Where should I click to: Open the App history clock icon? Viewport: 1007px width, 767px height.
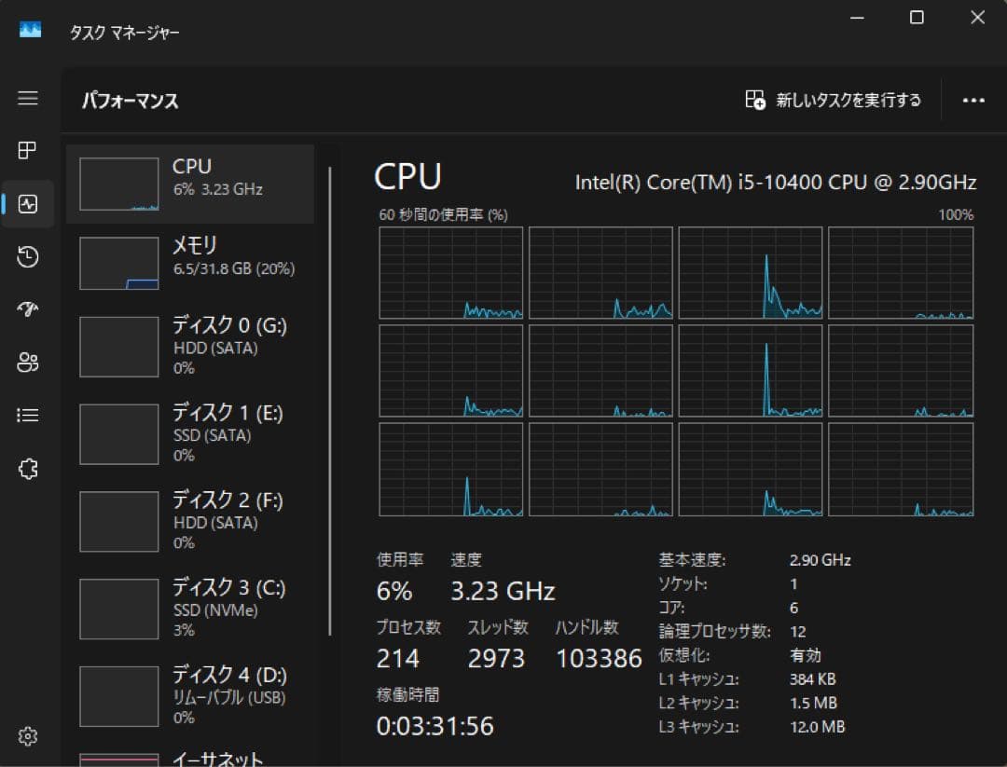[28, 257]
